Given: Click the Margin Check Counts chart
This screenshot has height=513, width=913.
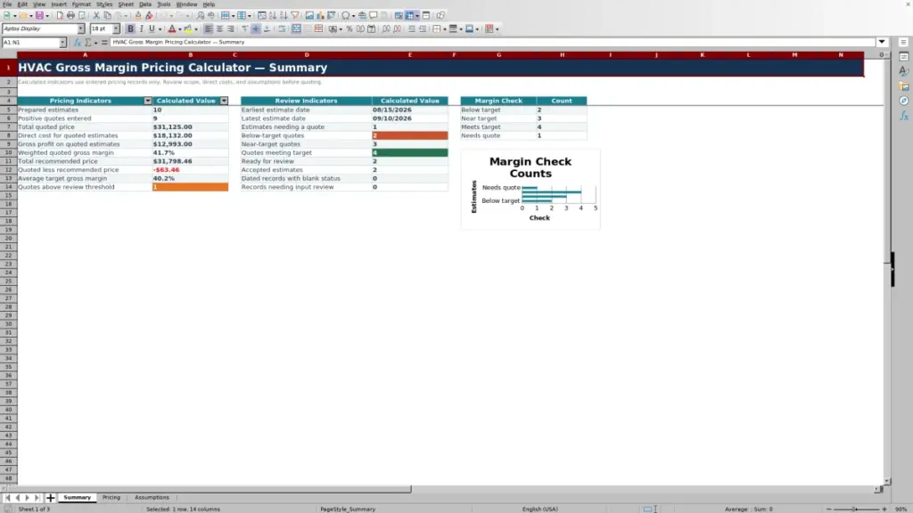Looking at the screenshot, I should 531,190.
